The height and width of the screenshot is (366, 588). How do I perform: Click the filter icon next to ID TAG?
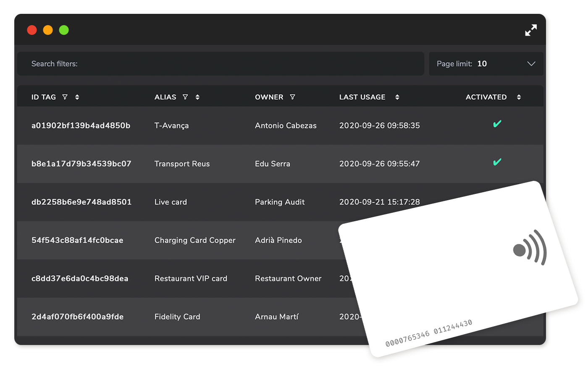[65, 97]
